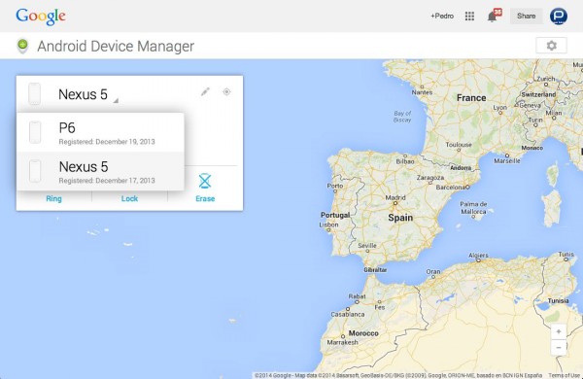The width and height of the screenshot is (583, 379).
Task: Click the Erase label
Action: (x=205, y=198)
